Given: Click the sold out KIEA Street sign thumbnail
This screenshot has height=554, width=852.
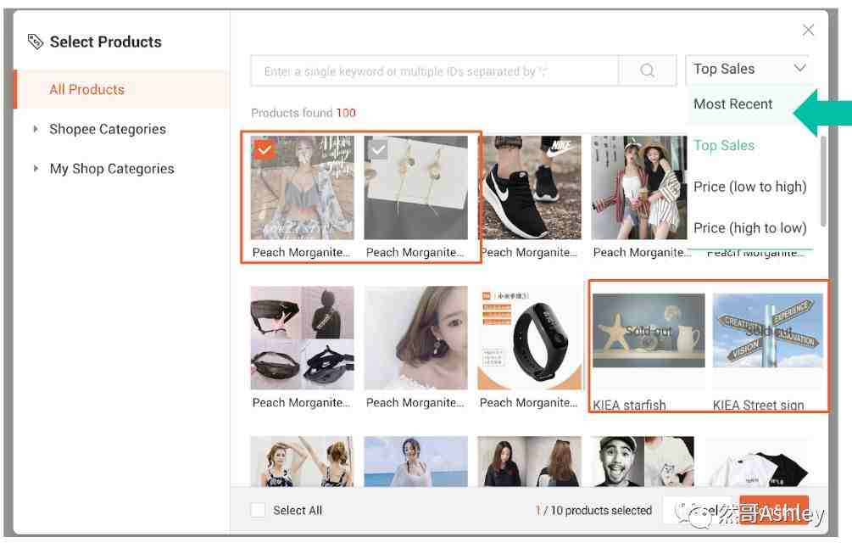Looking at the screenshot, I should coord(767,331).
